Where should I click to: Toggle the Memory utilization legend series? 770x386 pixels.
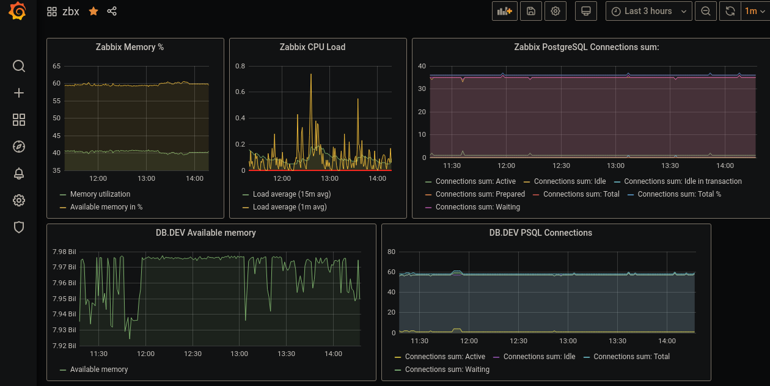click(100, 194)
